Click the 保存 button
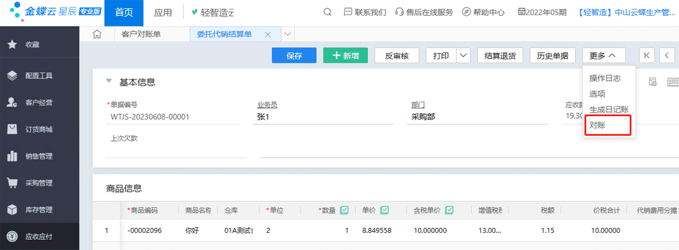Viewport: 679px width, 250px height. pos(294,56)
